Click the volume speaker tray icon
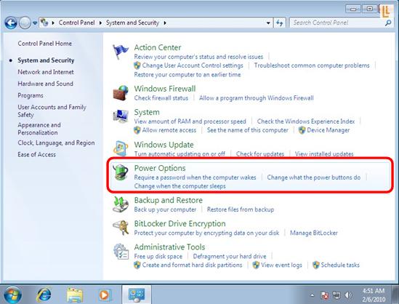399x304 pixels. [348, 295]
